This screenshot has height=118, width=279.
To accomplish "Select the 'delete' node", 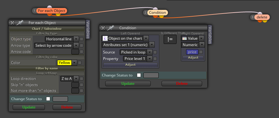I will point(262,17).
